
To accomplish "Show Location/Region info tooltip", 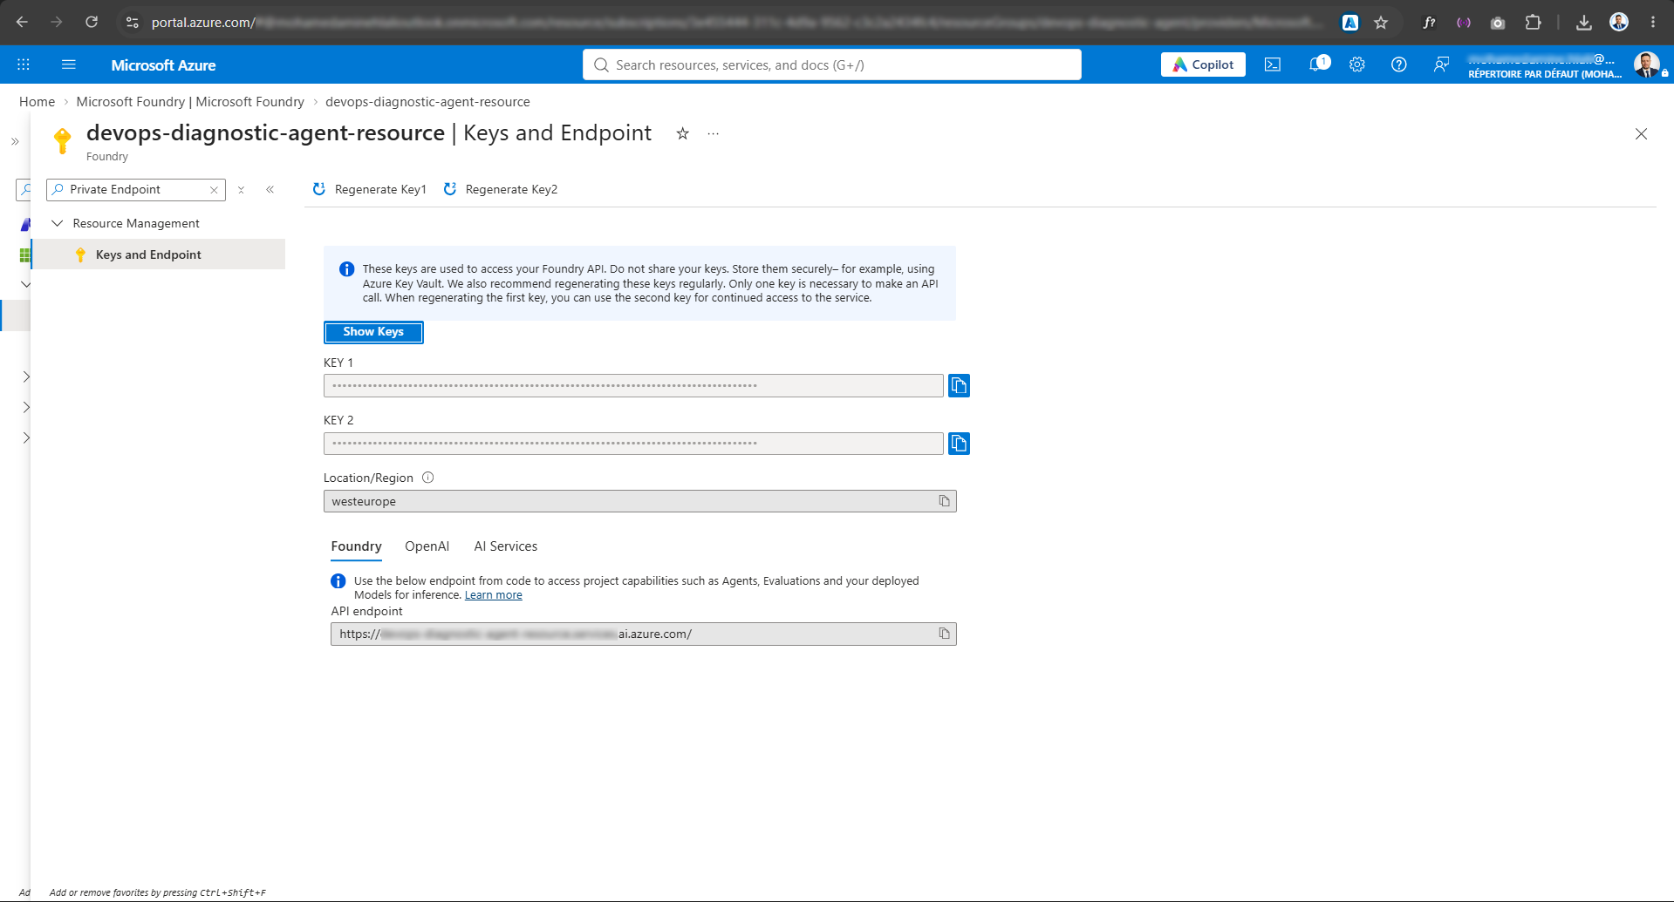I will [x=427, y=478].
